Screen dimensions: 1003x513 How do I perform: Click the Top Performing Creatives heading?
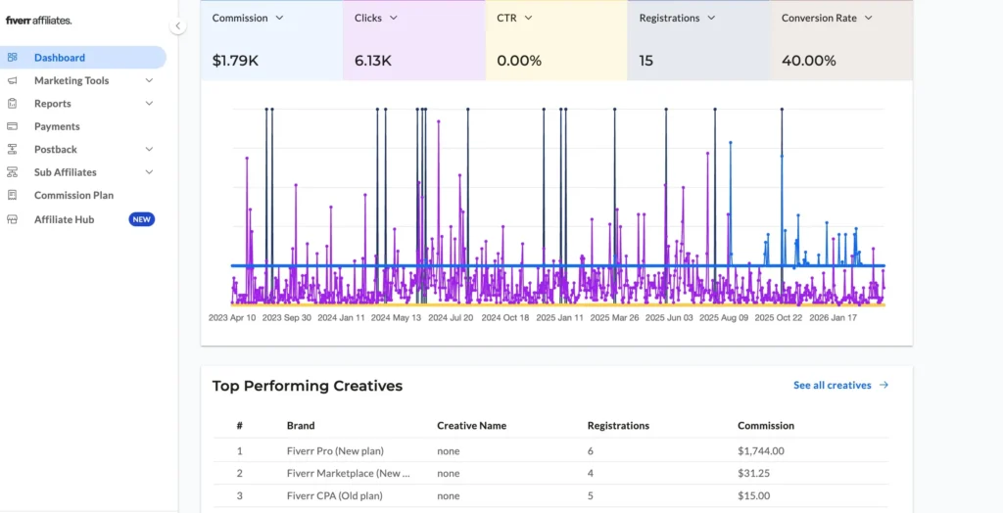pos(307,386)
